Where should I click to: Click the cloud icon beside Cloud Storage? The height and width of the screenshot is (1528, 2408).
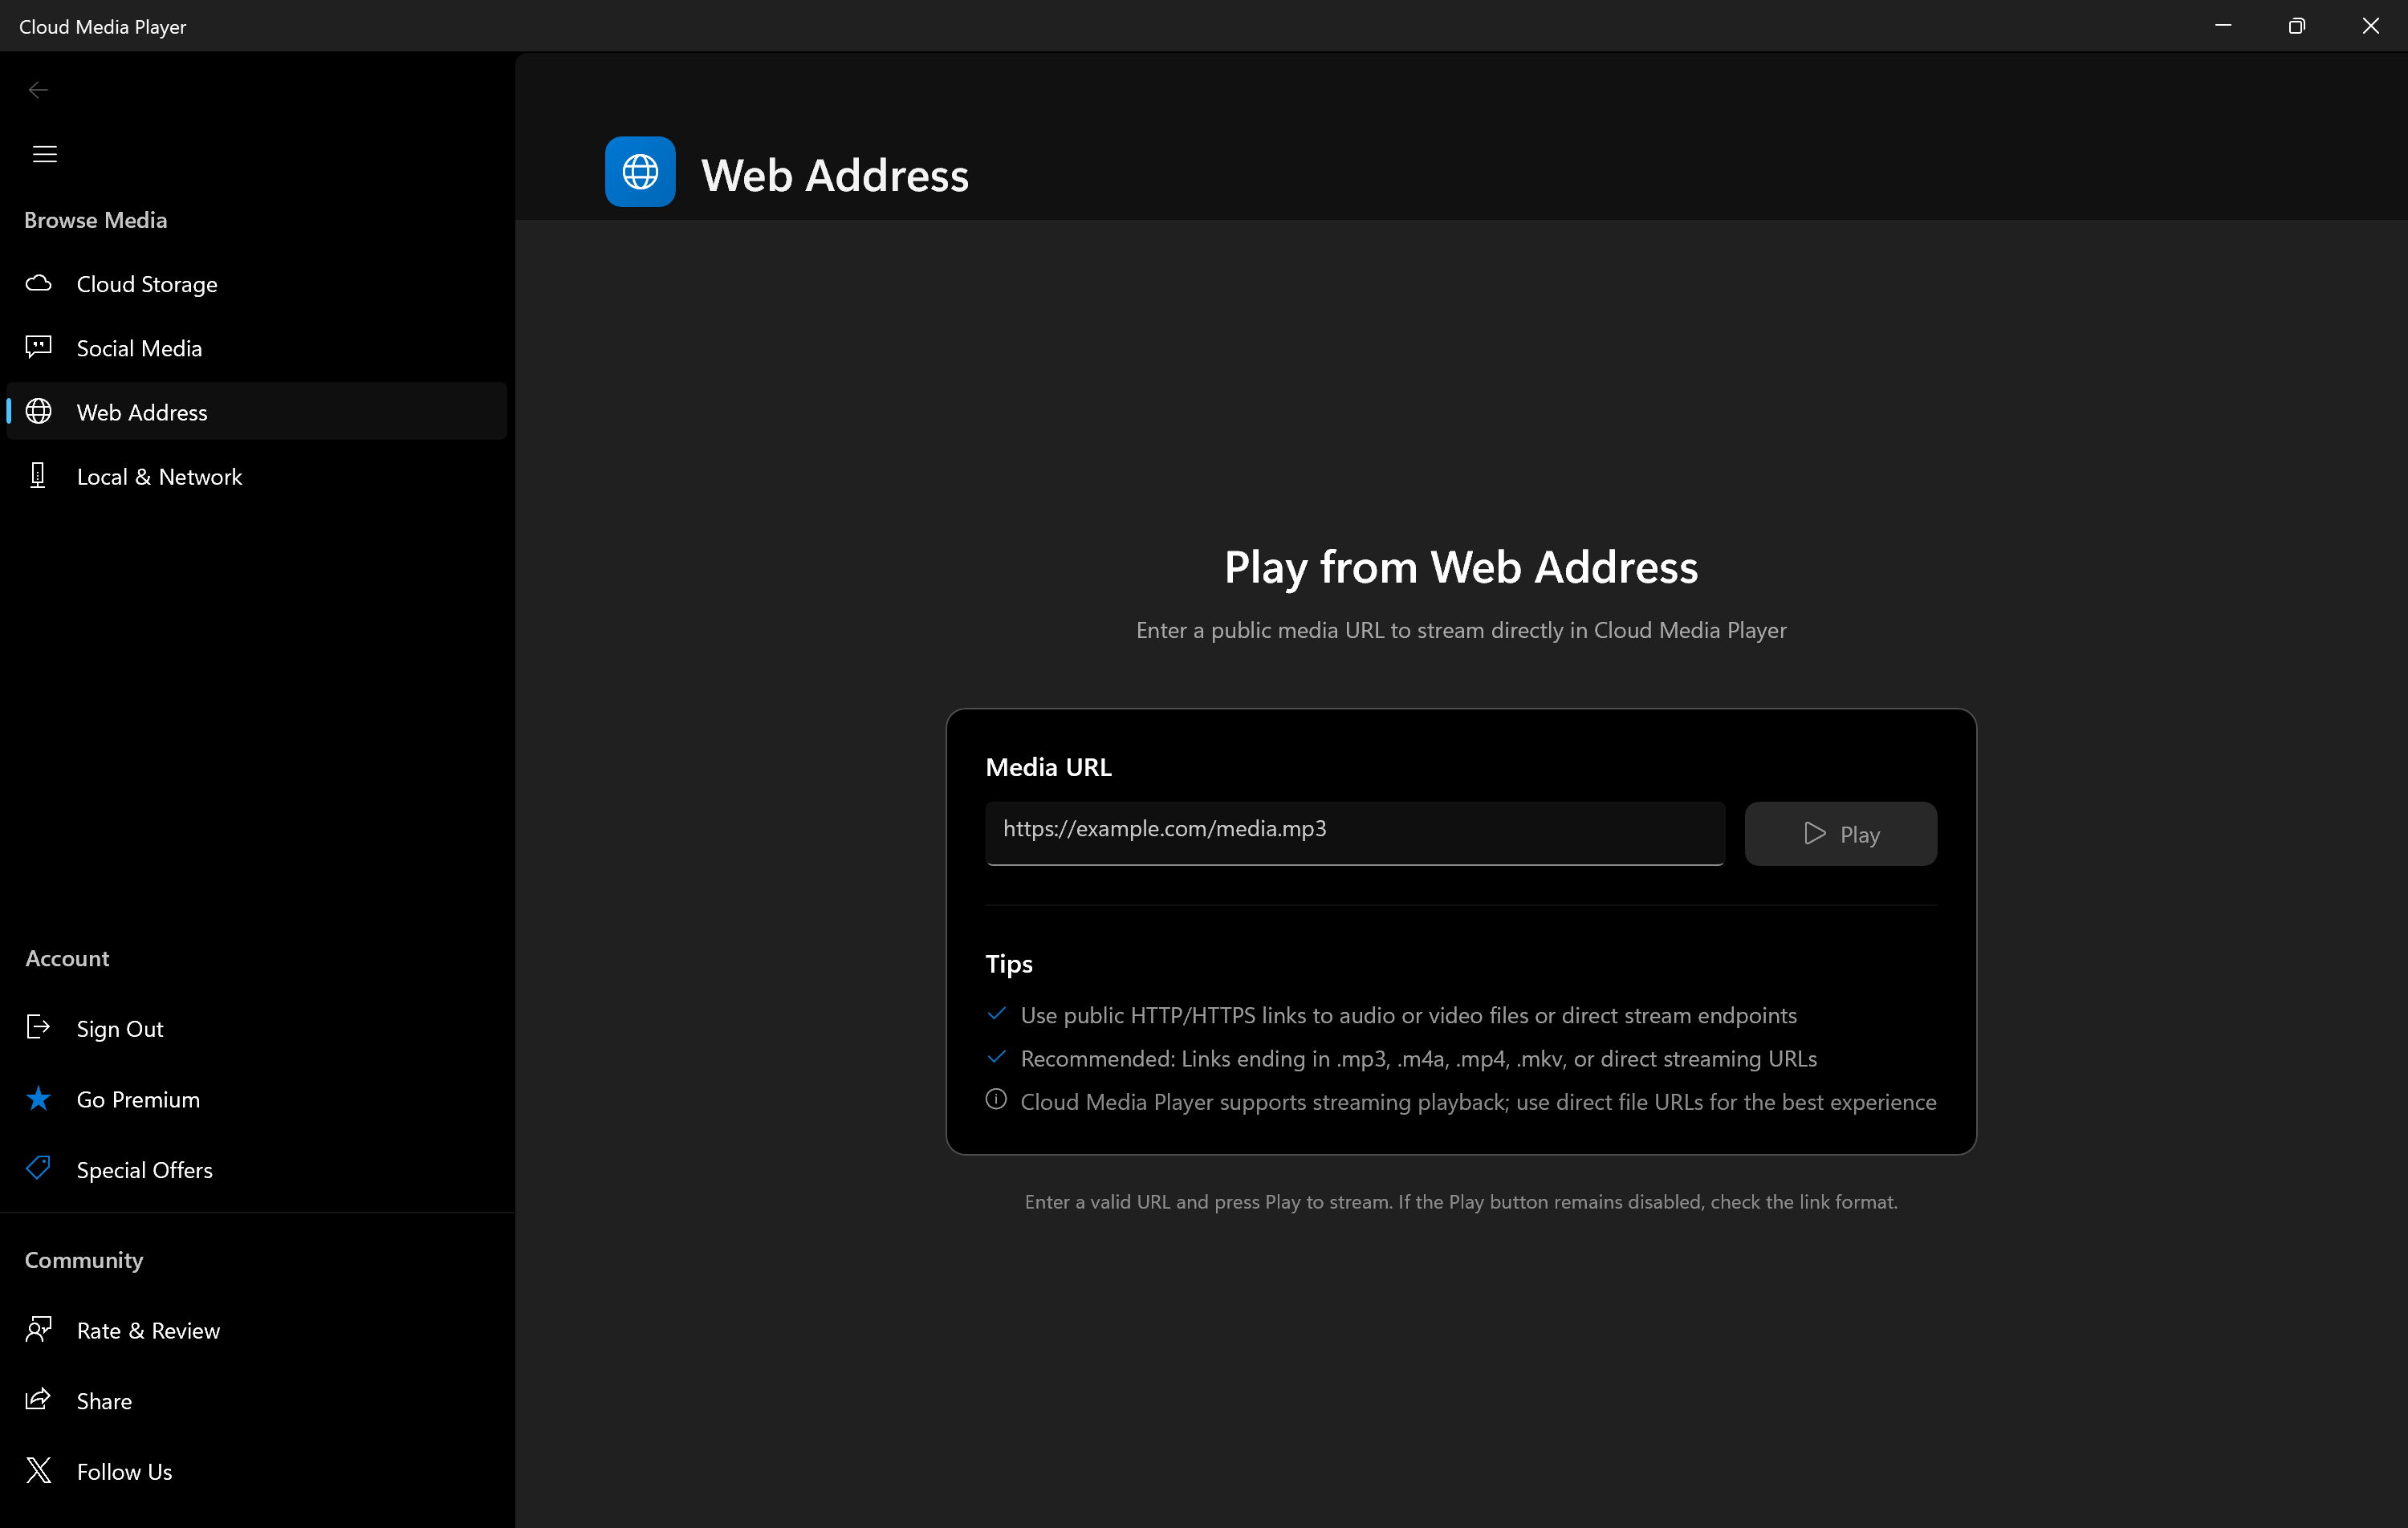pyautogui.click(x=38, y=283)
